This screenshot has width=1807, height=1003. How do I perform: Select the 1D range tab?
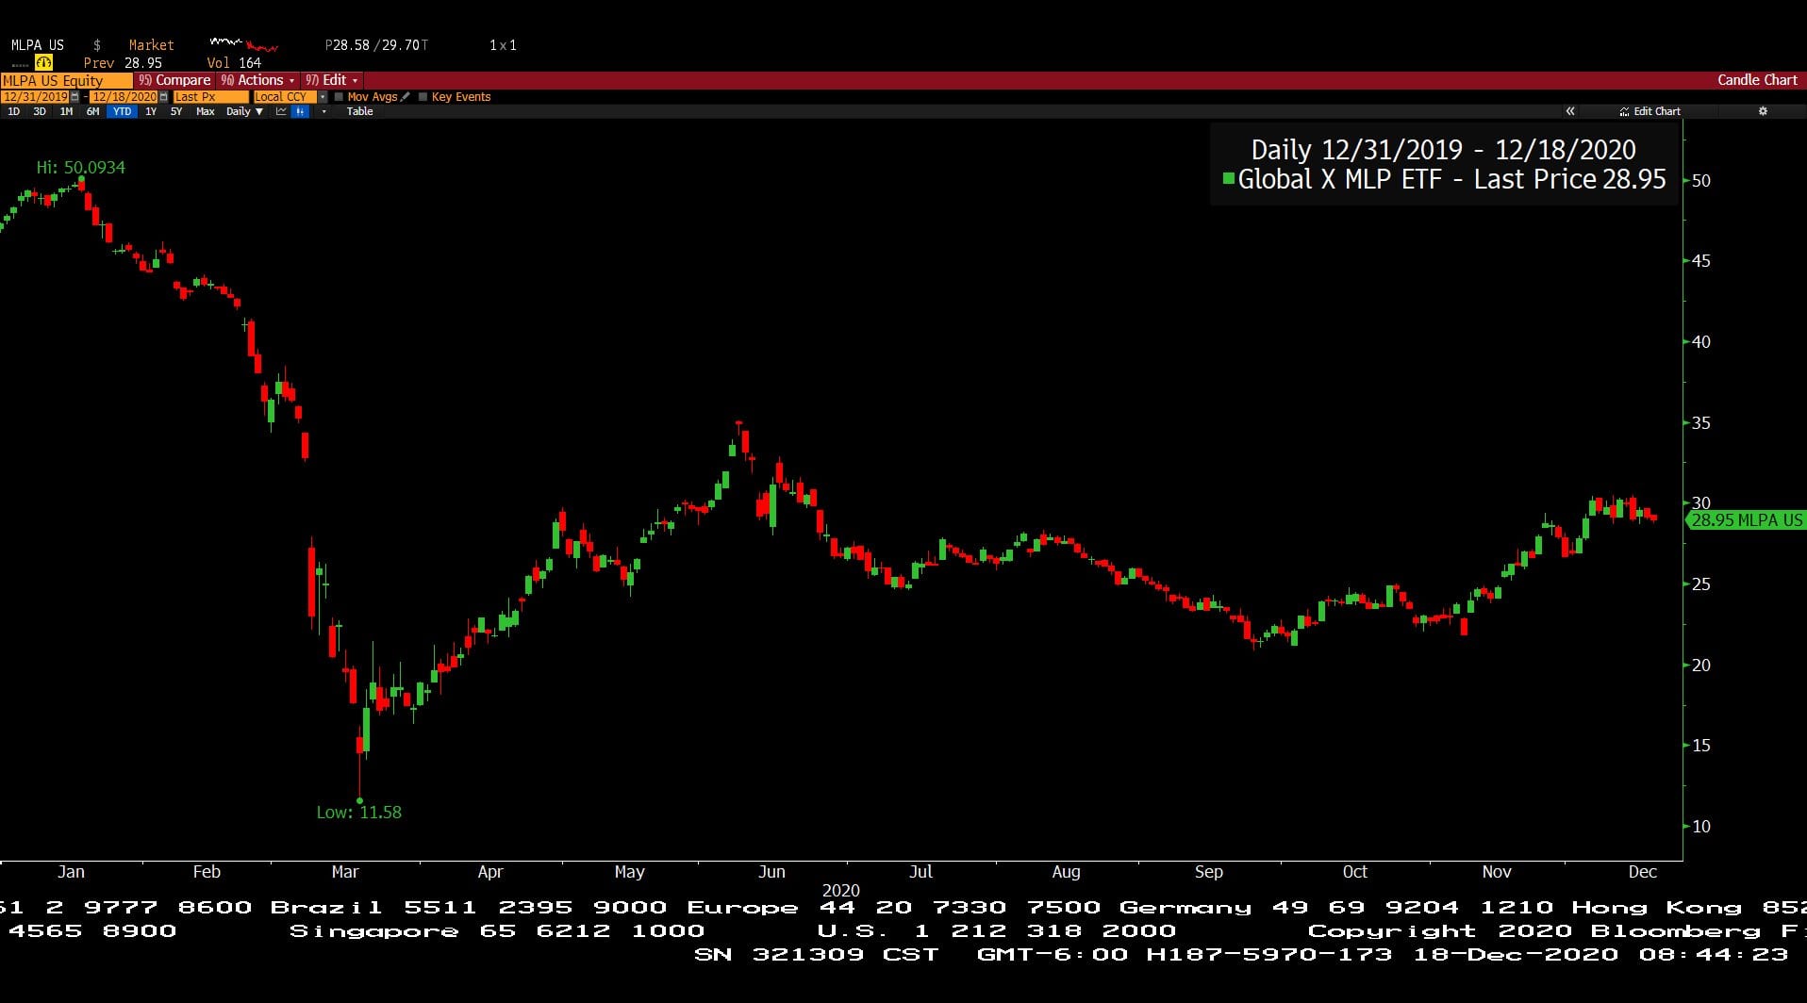point(13,111)
